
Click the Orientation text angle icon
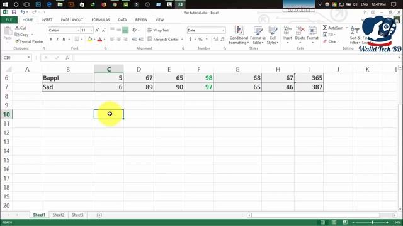click(134, 30)
